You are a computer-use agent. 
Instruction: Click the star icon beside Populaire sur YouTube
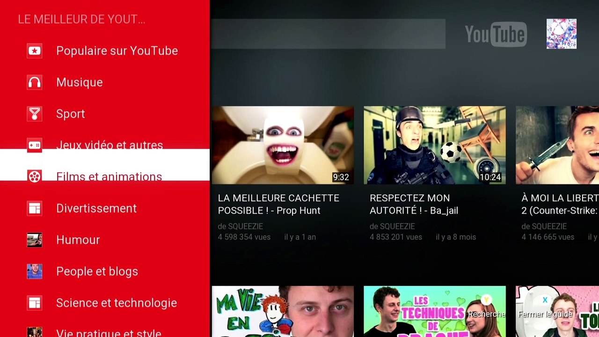click(35, 51)
